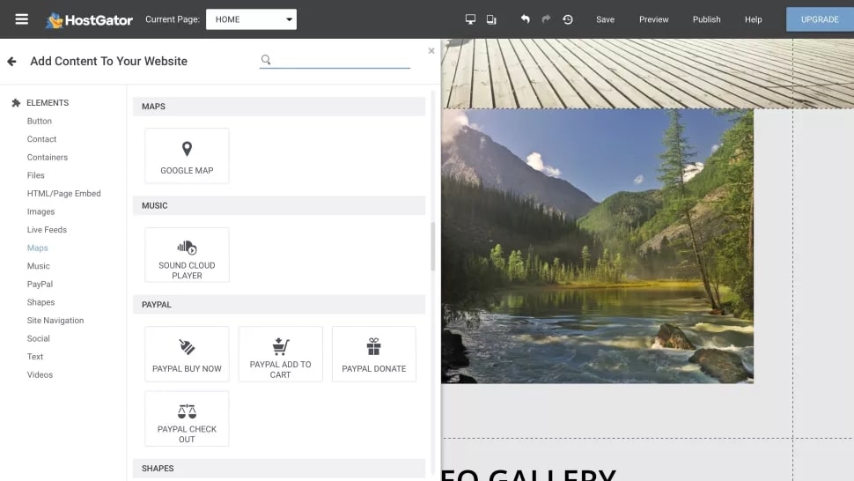Select HTML/Page Embed category
Screen dimensions: 854x481
(63, 194)
